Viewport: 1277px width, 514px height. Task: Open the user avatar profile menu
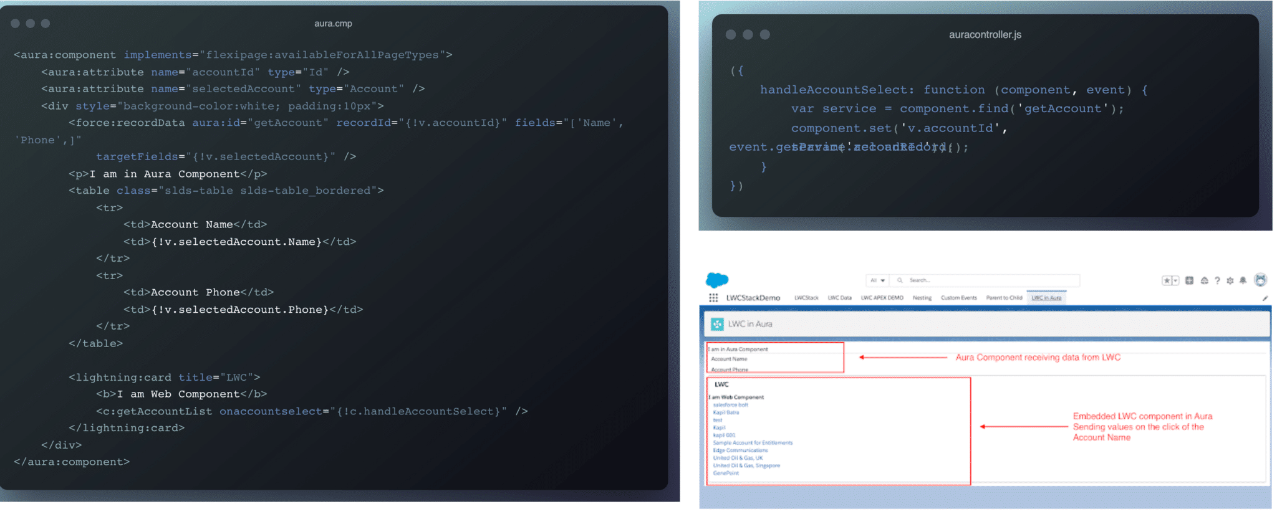(x=1260, y=280)
